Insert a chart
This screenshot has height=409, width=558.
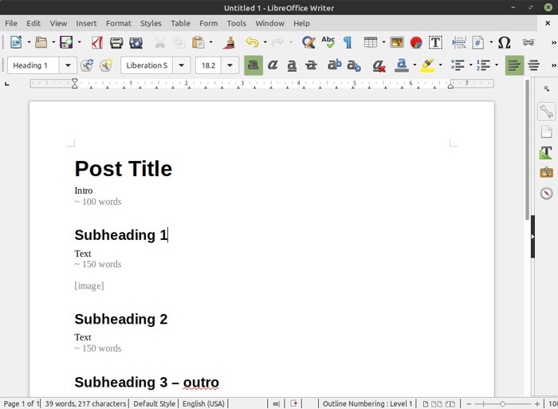pos(416,42)
